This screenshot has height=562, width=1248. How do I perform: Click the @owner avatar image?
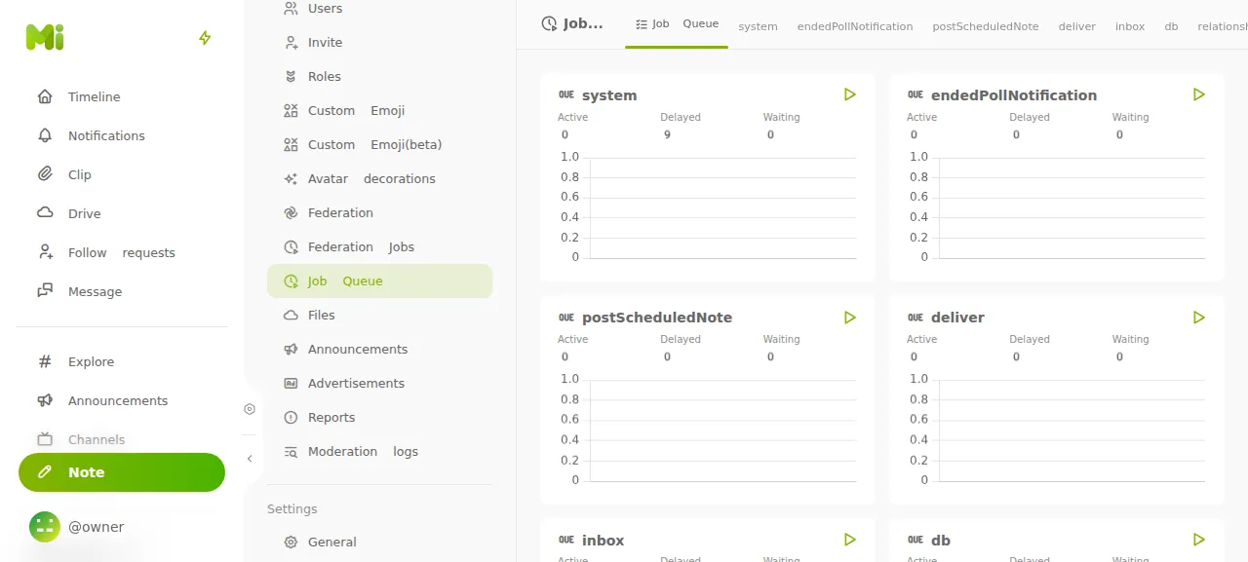click(45, 527)
